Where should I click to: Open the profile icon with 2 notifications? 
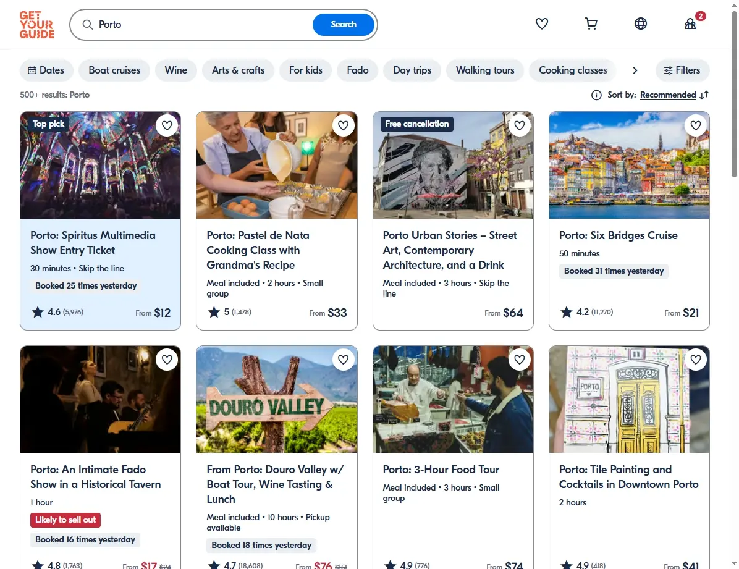tap(690, 23)
